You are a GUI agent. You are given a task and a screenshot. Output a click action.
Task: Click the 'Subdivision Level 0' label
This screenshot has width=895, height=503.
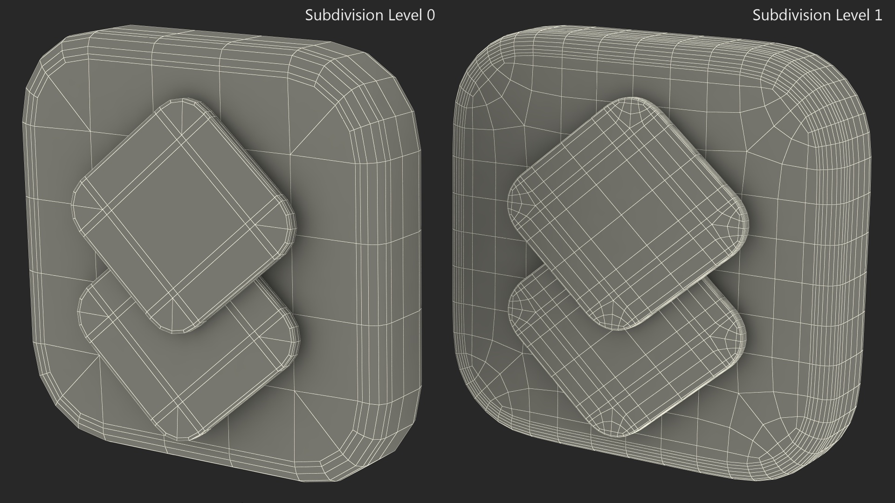[370, 15]
